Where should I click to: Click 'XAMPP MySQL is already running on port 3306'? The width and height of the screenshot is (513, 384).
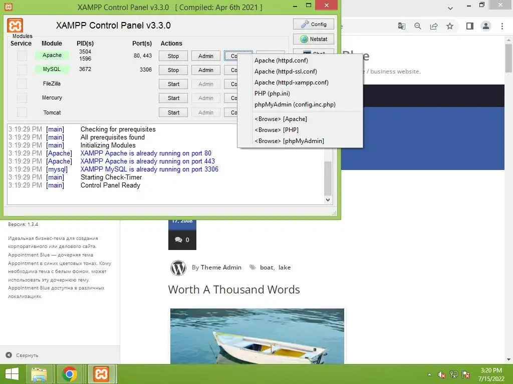(x=149, y=169)
